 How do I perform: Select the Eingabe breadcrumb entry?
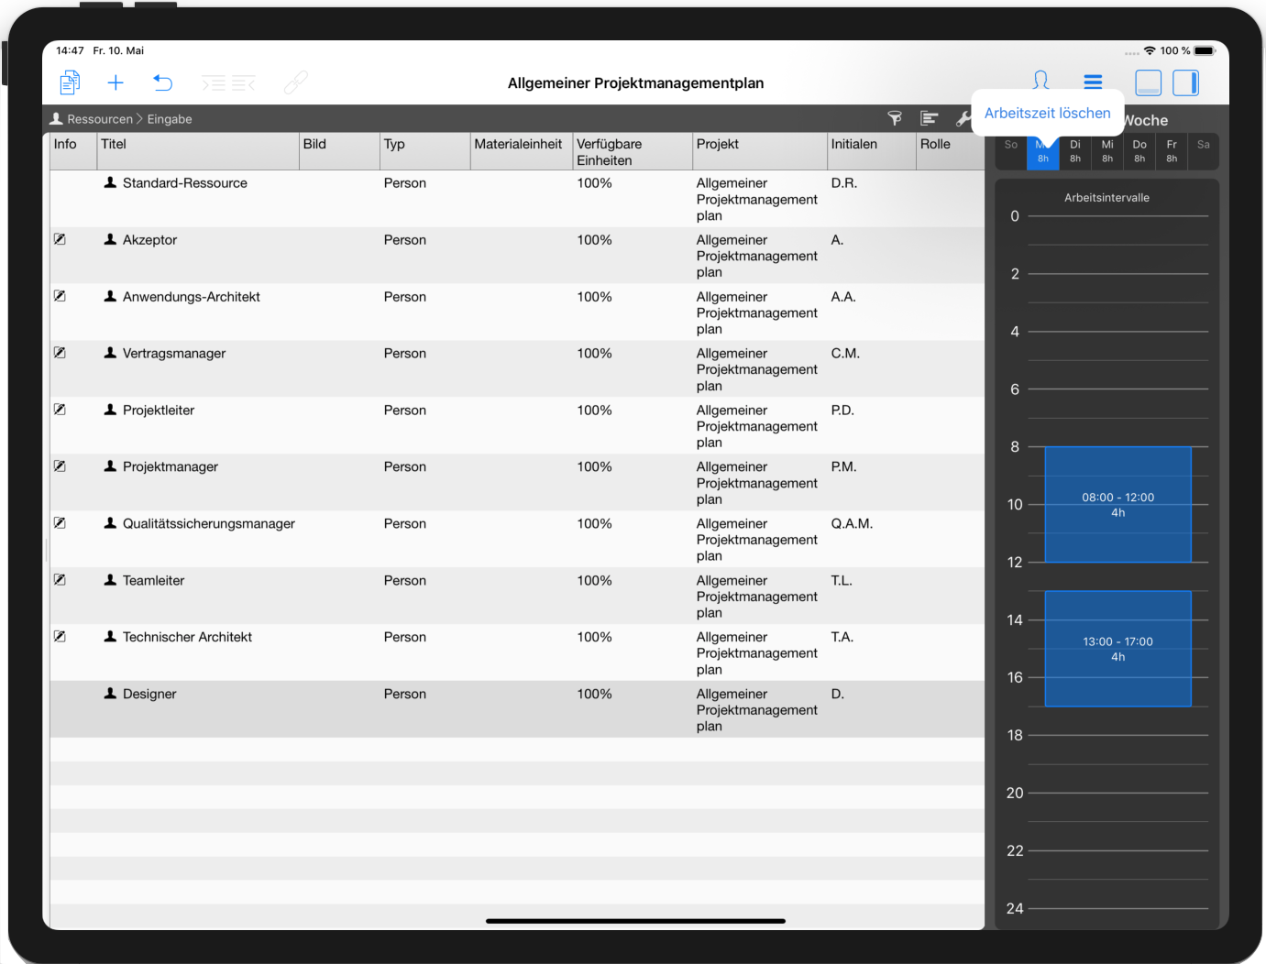[170, 118]
